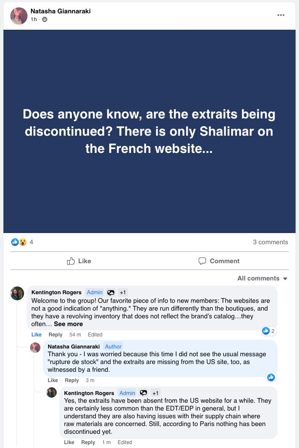Like Kentington Rogers' first comment

tap(37, 335)
